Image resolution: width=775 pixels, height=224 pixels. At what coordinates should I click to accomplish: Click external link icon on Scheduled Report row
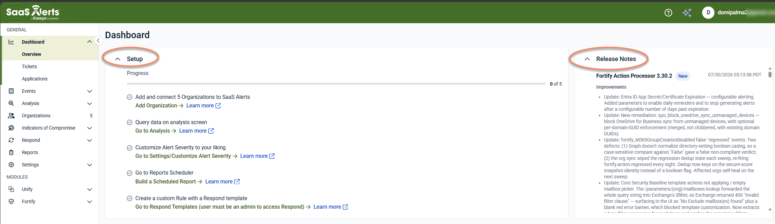(x=237, y=182)
